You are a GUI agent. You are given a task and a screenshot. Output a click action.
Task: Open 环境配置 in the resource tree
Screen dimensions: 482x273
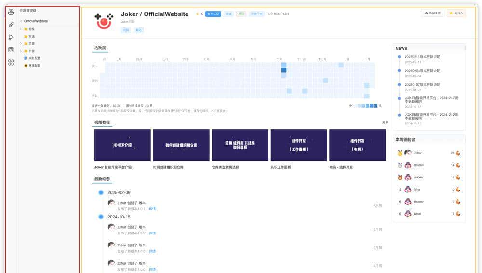click(x=34, y=66)
